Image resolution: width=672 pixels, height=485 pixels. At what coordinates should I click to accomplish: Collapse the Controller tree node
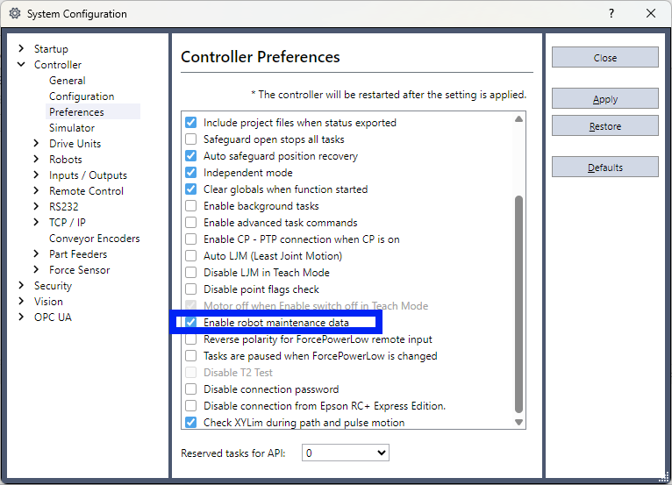21,64
